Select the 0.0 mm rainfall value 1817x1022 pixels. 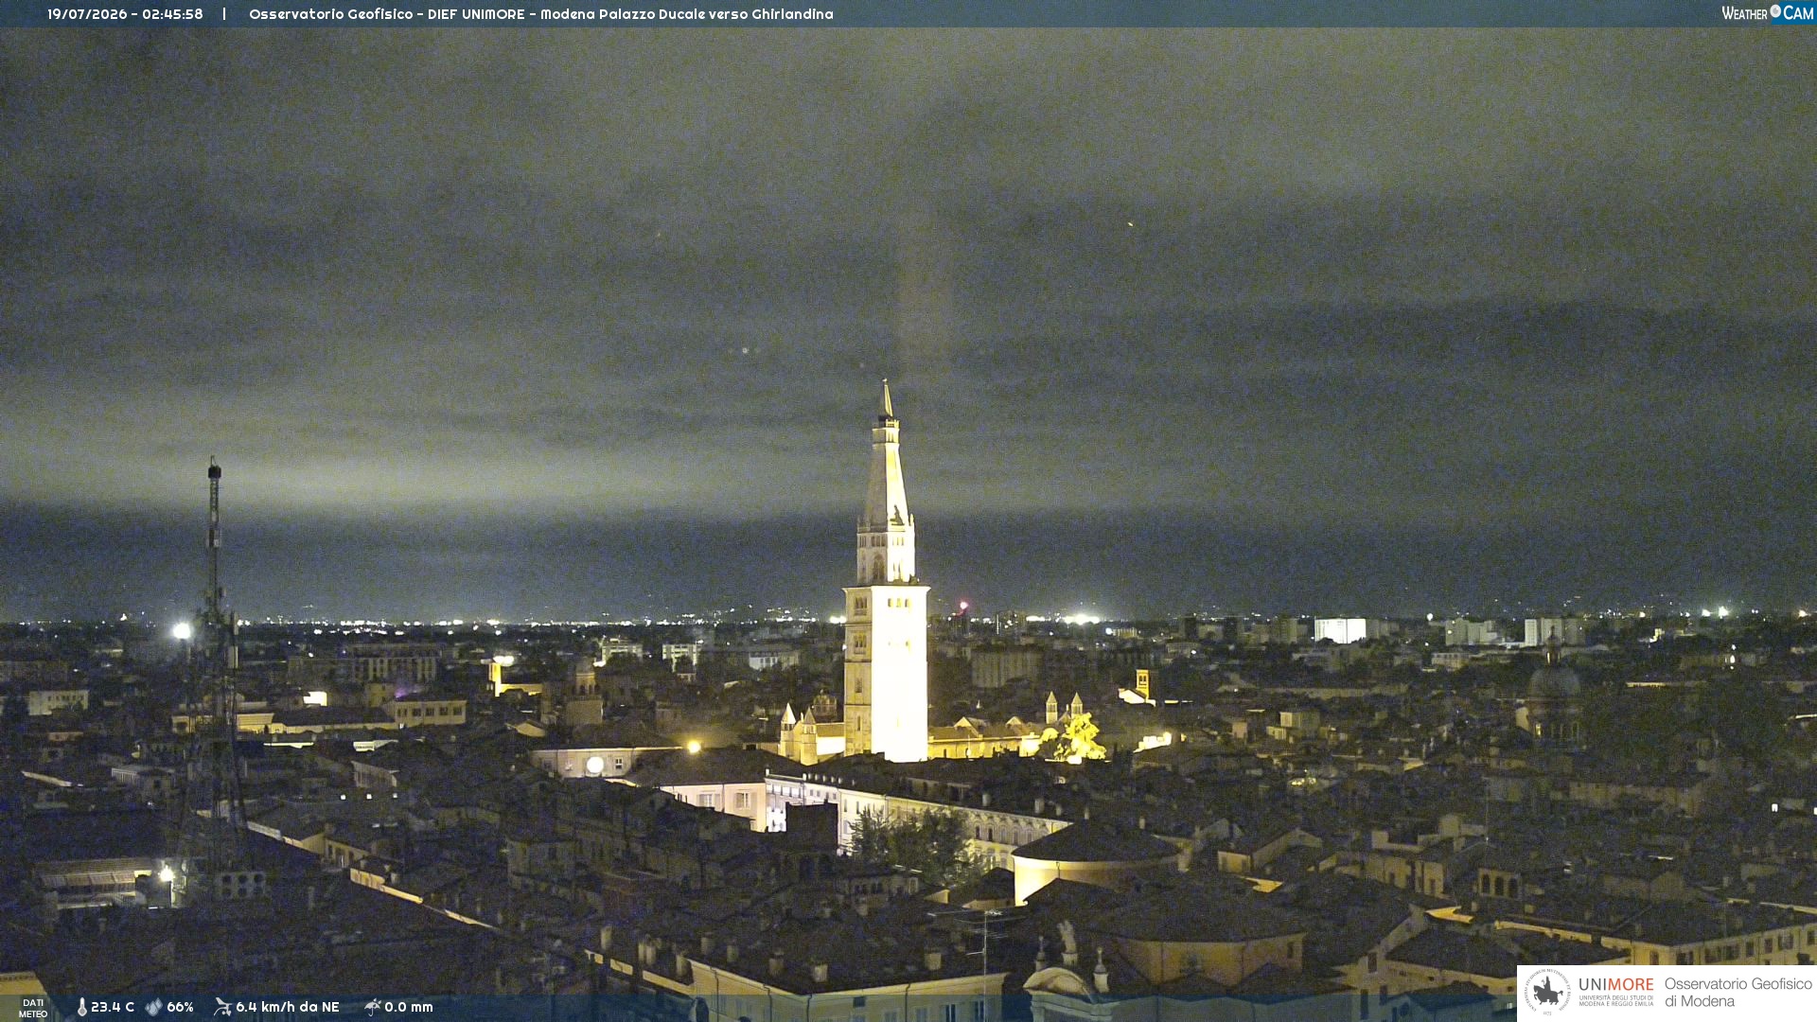point(409,1007)
